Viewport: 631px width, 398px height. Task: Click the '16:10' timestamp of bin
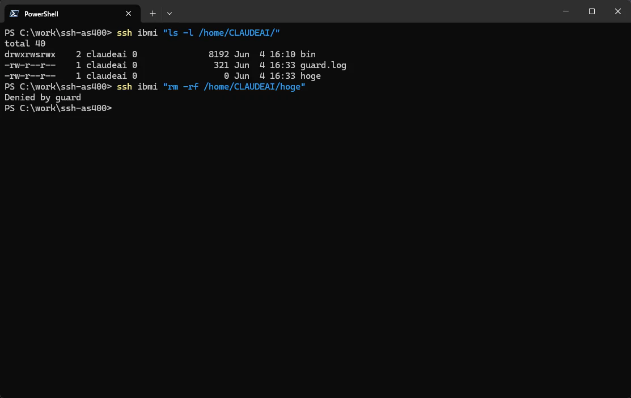tap(282, 54)
